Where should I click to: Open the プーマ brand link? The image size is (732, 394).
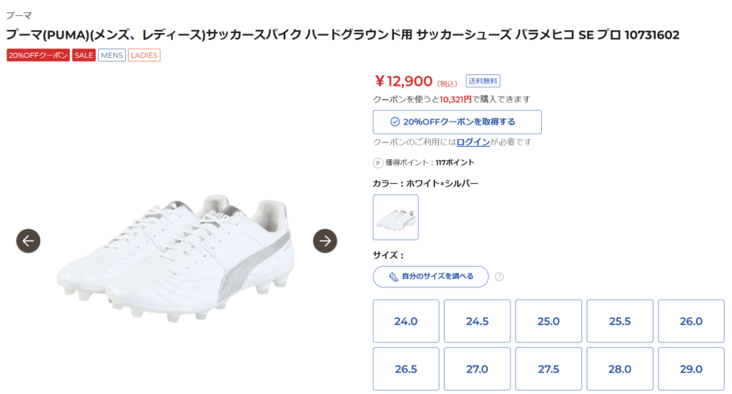coord(19,15)
